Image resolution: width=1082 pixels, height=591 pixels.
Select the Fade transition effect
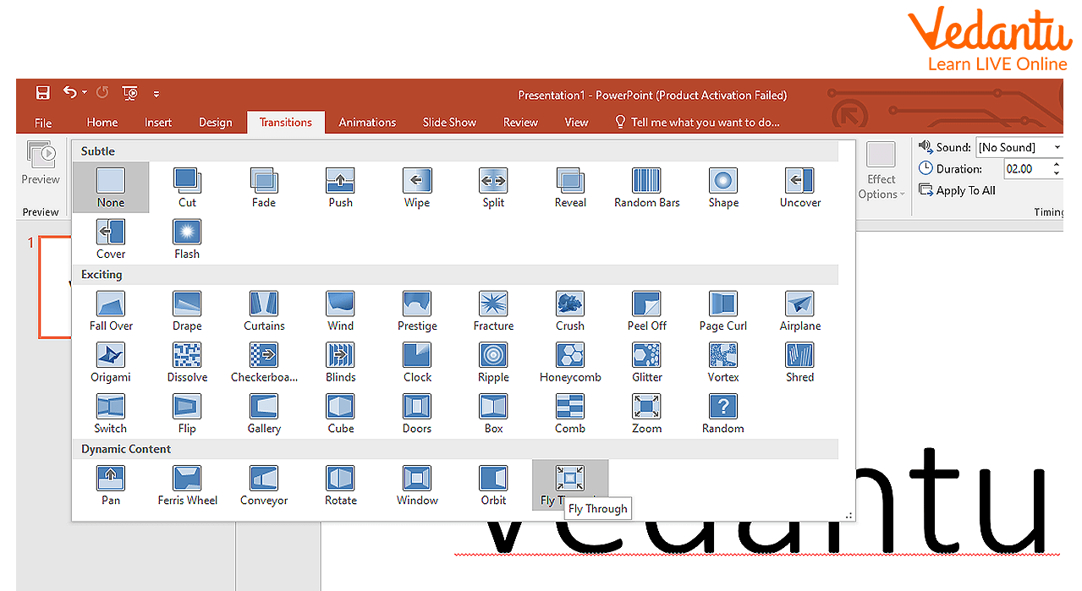pos(263,188)
